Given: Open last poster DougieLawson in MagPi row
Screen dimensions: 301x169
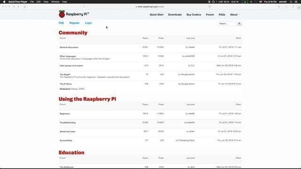Looking at the screenshot, I should [188, 74].
